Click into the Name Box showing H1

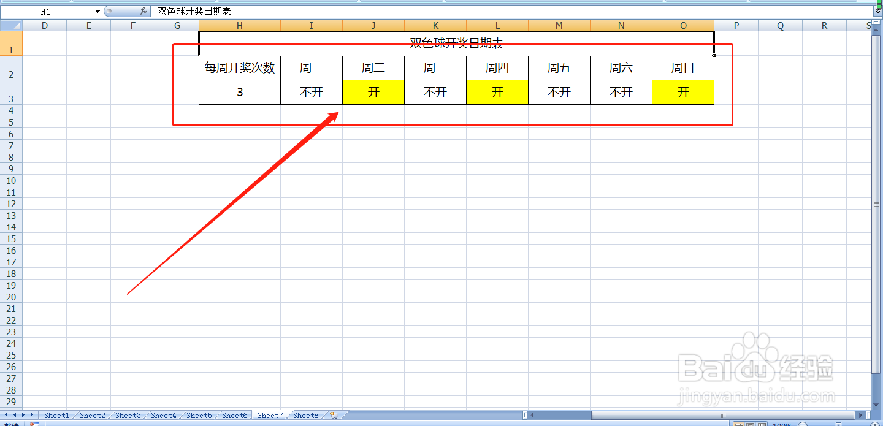coord(47,12)
